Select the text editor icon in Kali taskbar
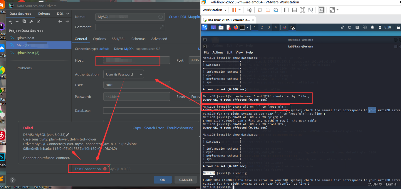The image size is (401, 189). coord(229,27)
